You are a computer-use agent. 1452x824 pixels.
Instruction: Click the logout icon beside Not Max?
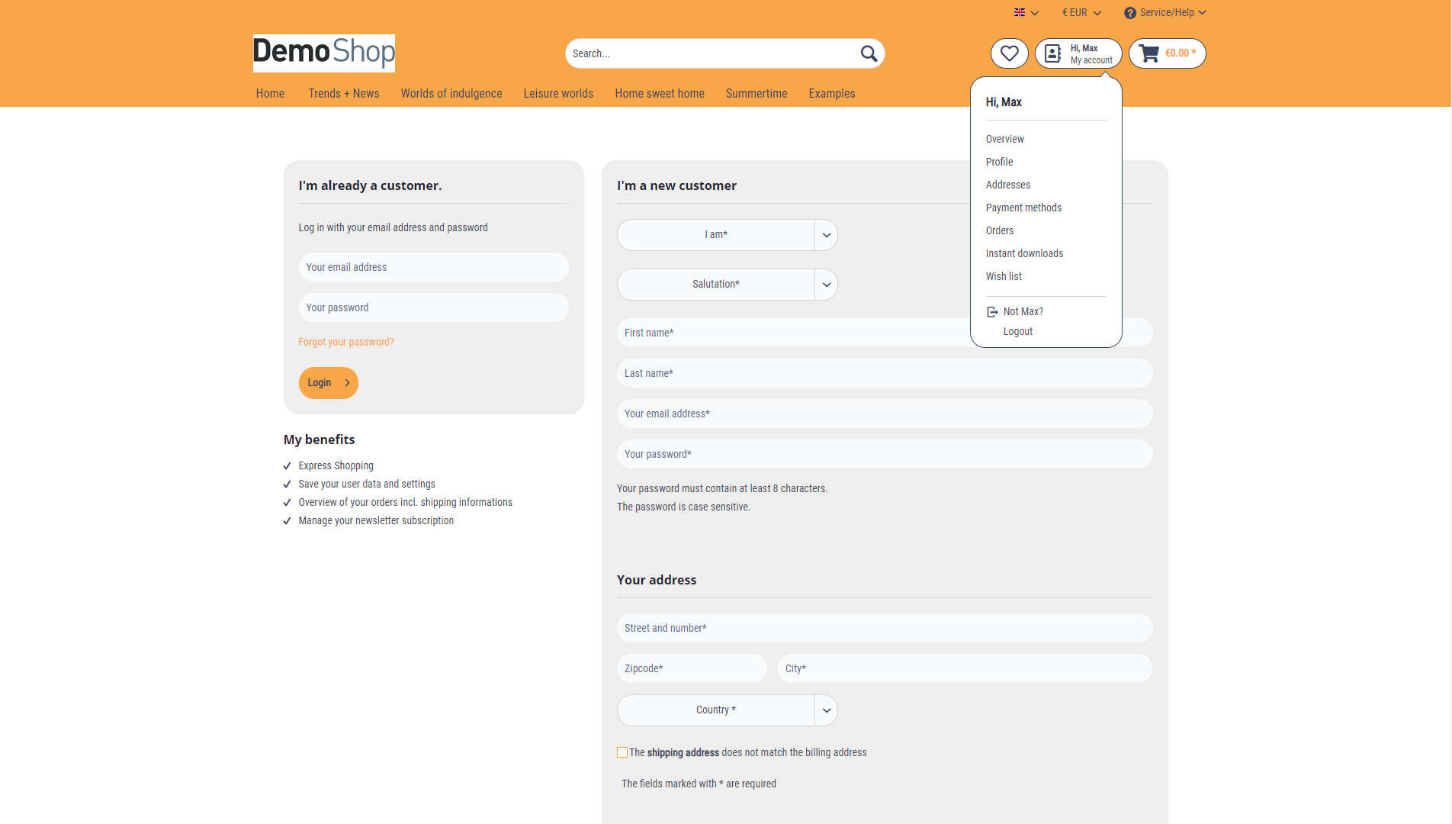[x=992, y=312]
